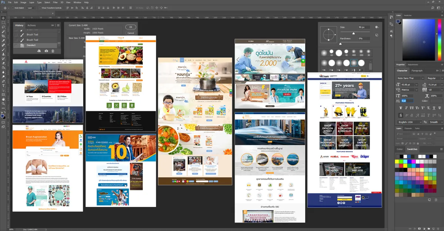Open the font size 43.98 pt dropdown

click(417, 84)
